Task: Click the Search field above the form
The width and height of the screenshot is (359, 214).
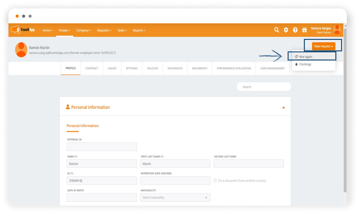Action: point(264,87)
